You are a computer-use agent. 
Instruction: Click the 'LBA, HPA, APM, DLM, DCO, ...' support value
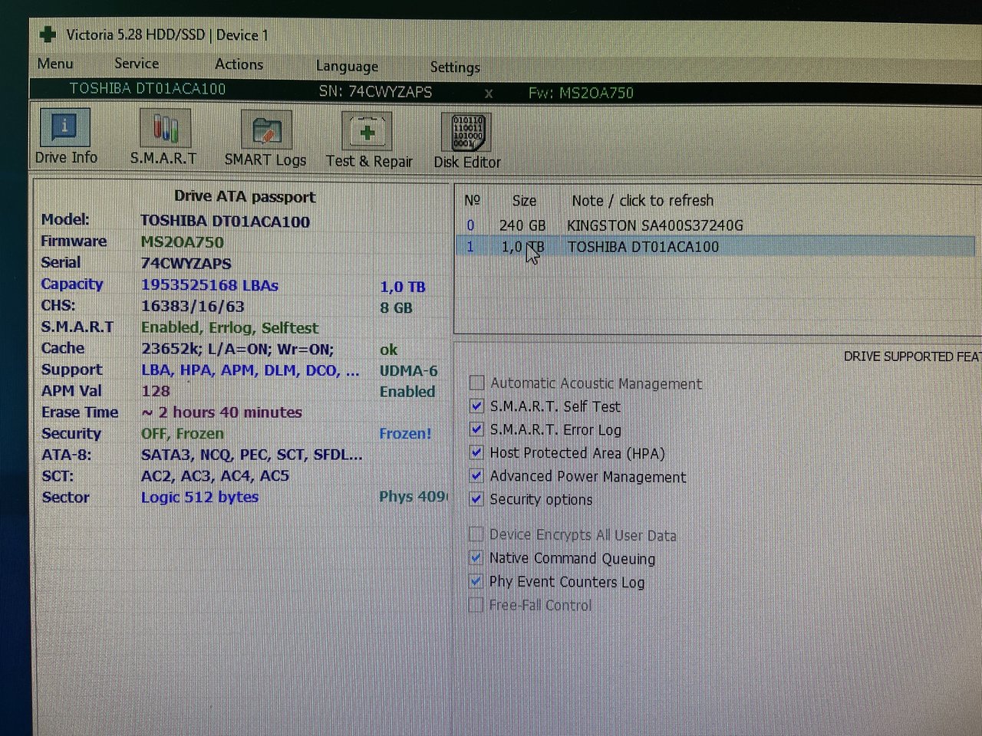[x=250, y=370]
